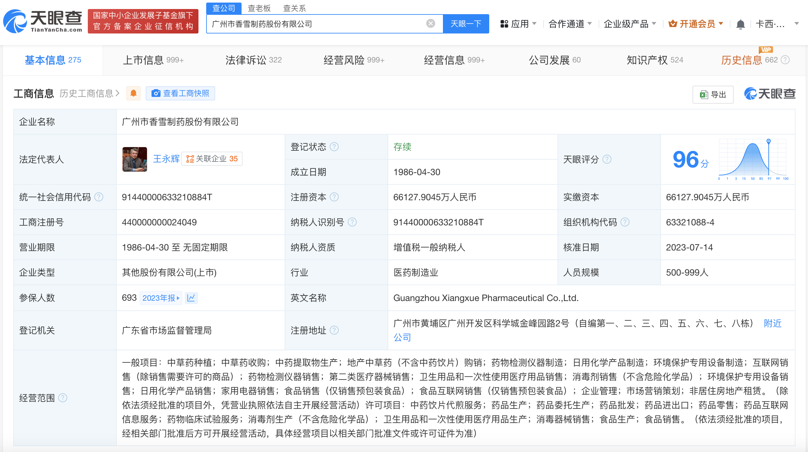This screenshot has width=808, height=452.
Task: Switch to the 经营信息 tab
Action: click(454, 60)
